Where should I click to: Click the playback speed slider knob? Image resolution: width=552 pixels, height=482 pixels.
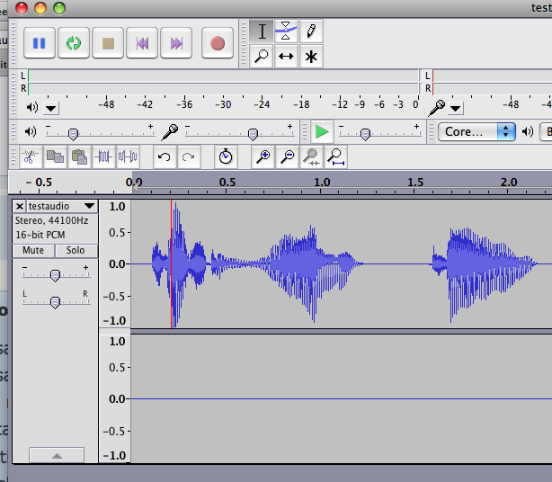click(365, 134)
